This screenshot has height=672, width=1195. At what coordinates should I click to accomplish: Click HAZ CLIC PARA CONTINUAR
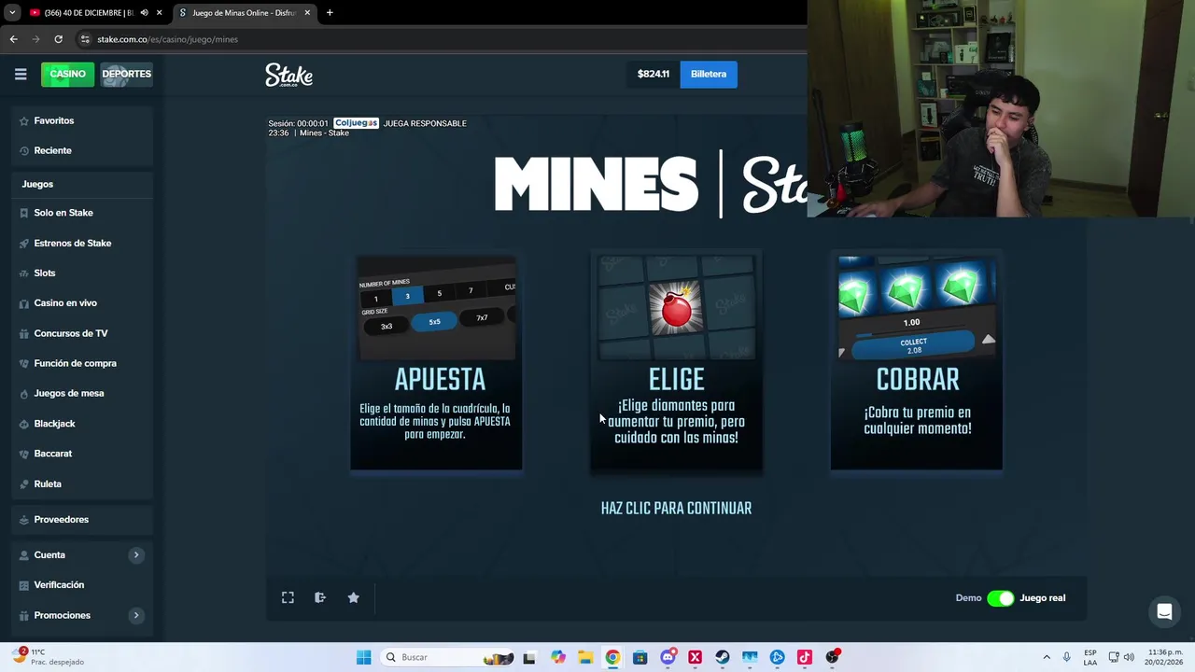coord(676,508)
